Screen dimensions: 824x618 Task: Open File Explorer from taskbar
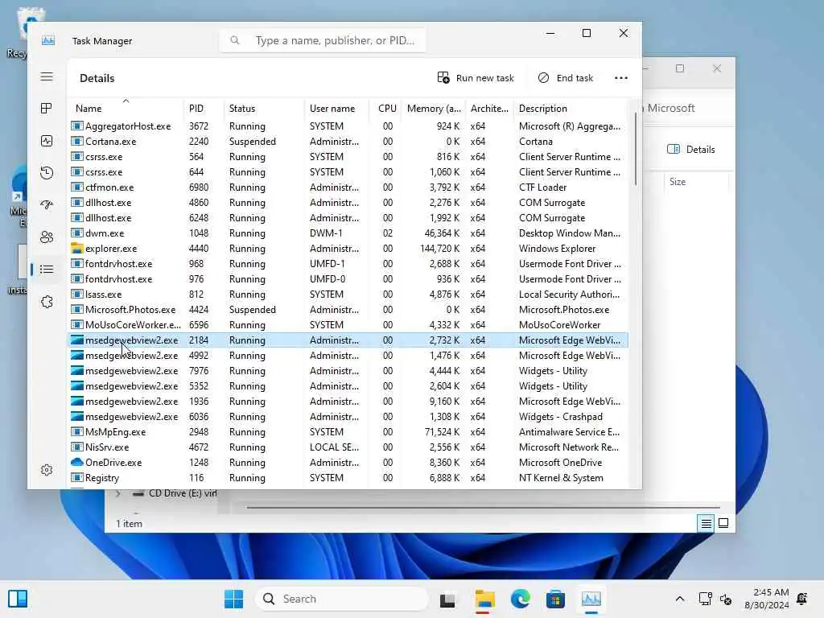tap(484, 599)
